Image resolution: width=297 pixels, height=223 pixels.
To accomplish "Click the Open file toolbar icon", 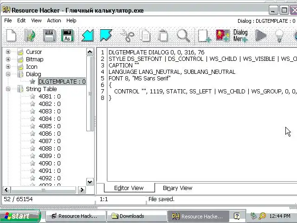I will point(30,35).
